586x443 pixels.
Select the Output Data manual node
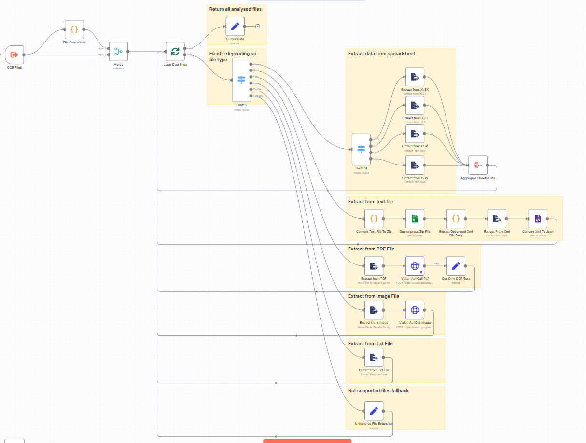coord(235,27)
